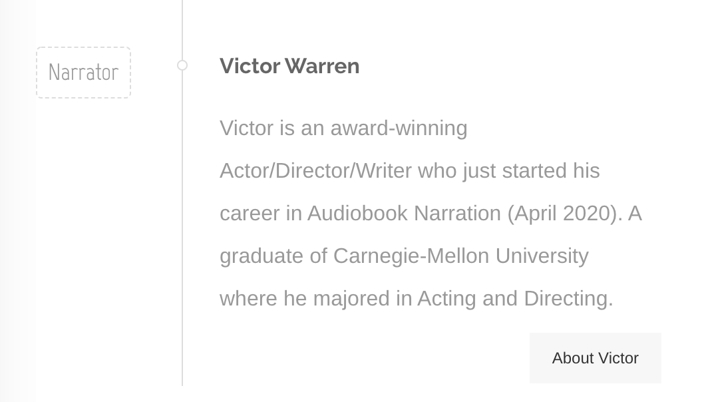This screenshot has width=704, height=402.
Task: Click the About Victor button
Action: tap(596, 358)
